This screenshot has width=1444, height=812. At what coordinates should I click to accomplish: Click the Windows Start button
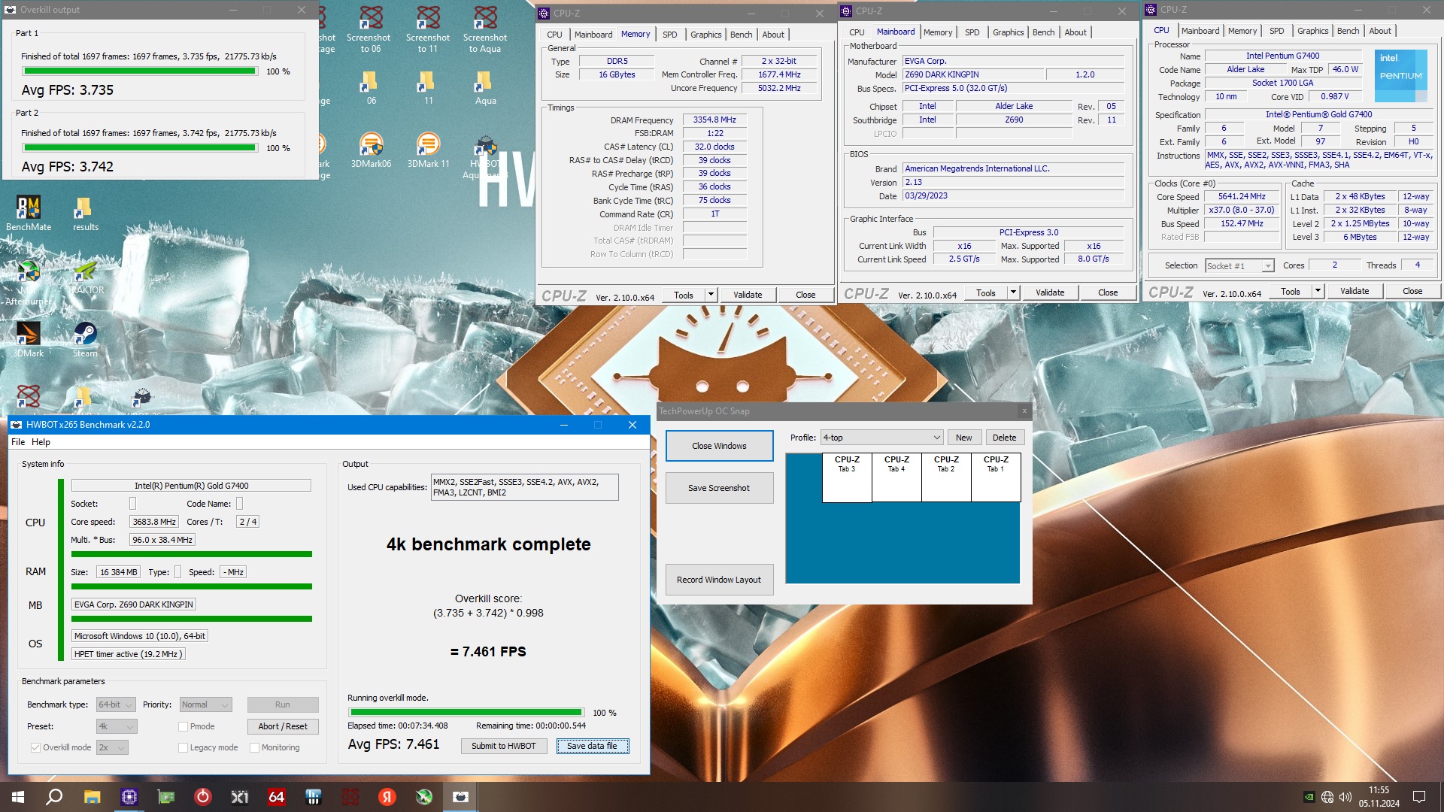[x=18, y=797]
